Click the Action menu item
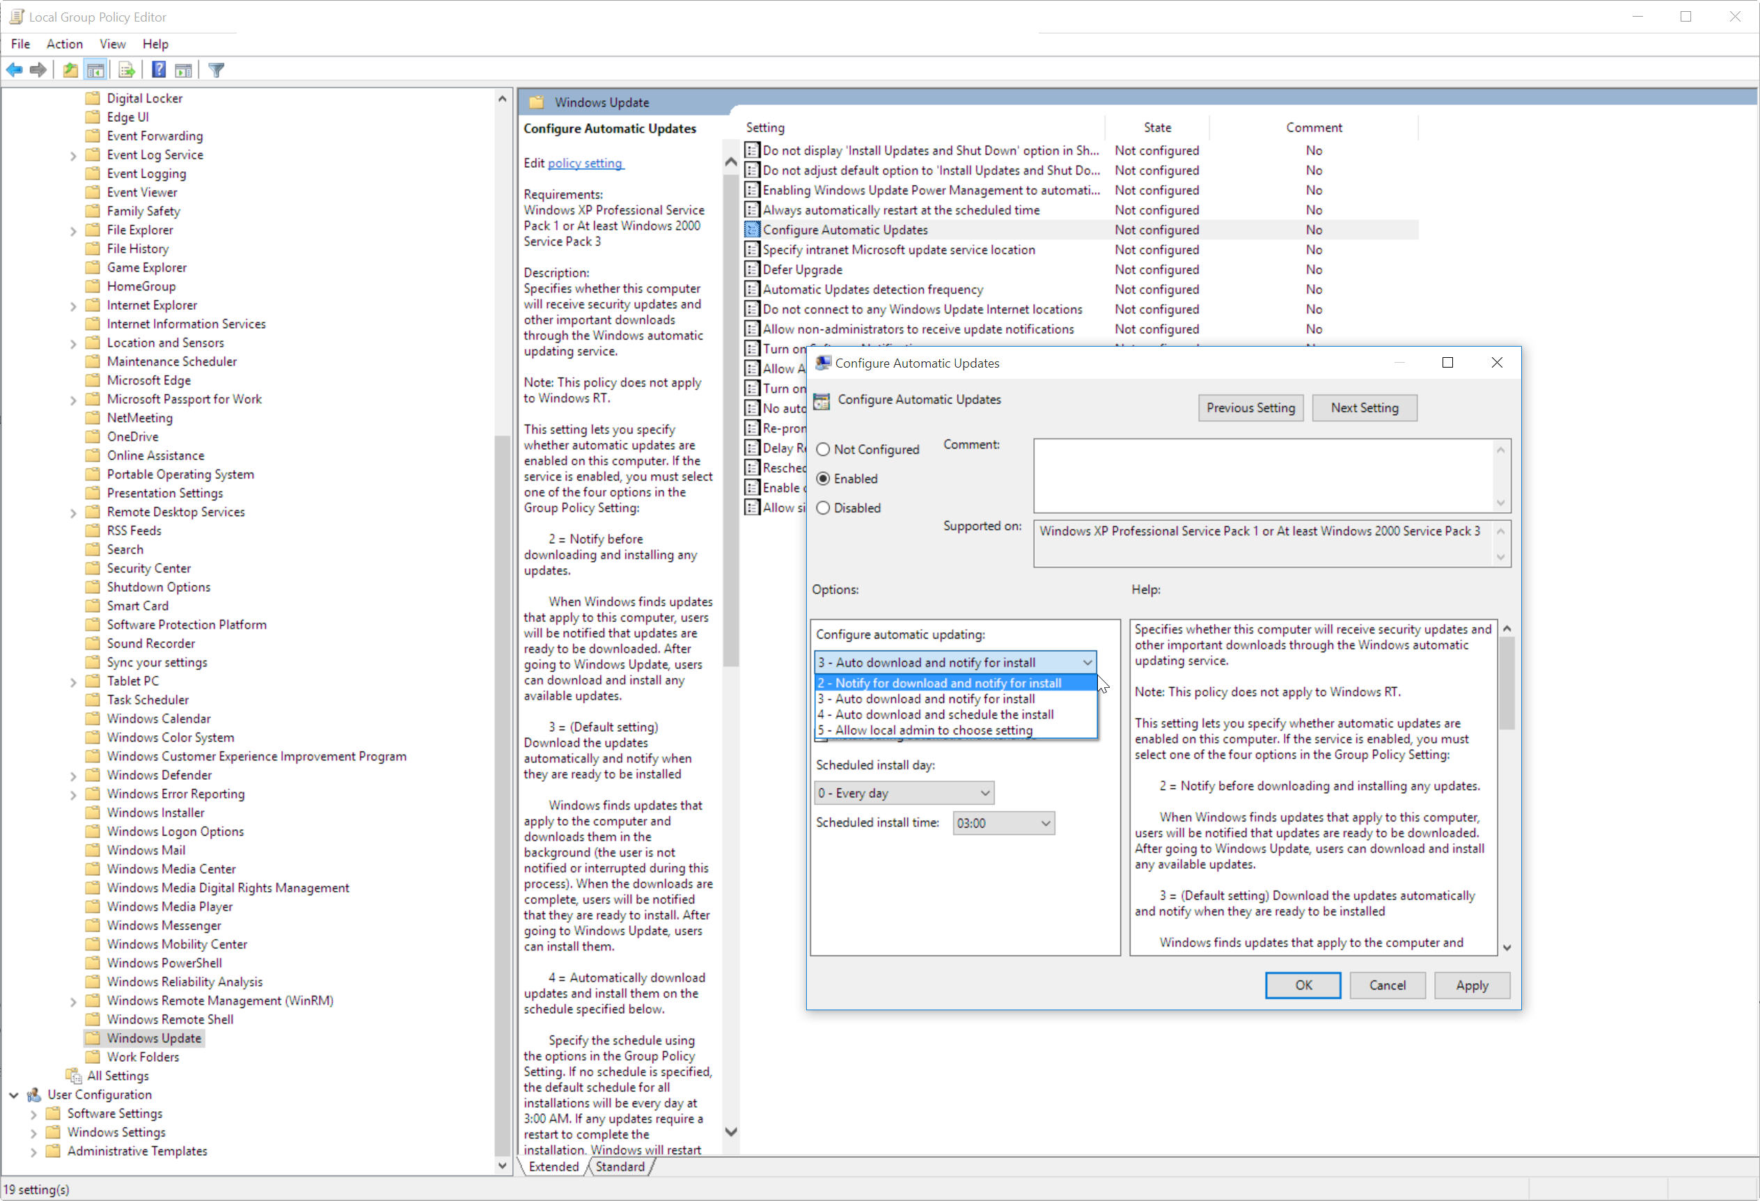1760x1201 pixels. point(64,44)
